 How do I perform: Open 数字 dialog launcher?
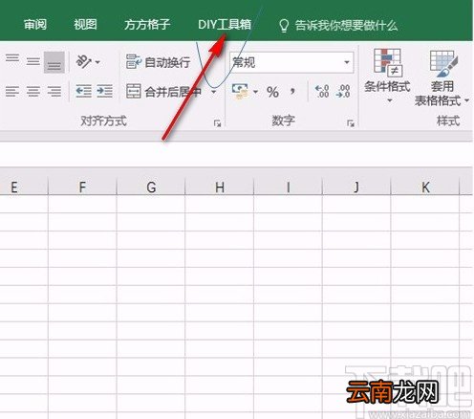point(351,123)
